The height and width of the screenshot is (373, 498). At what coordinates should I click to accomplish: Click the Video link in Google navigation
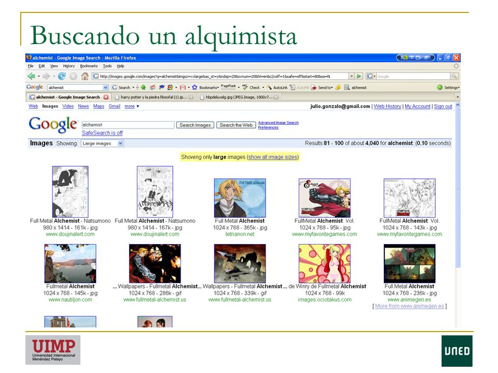(x=68, y=106)
